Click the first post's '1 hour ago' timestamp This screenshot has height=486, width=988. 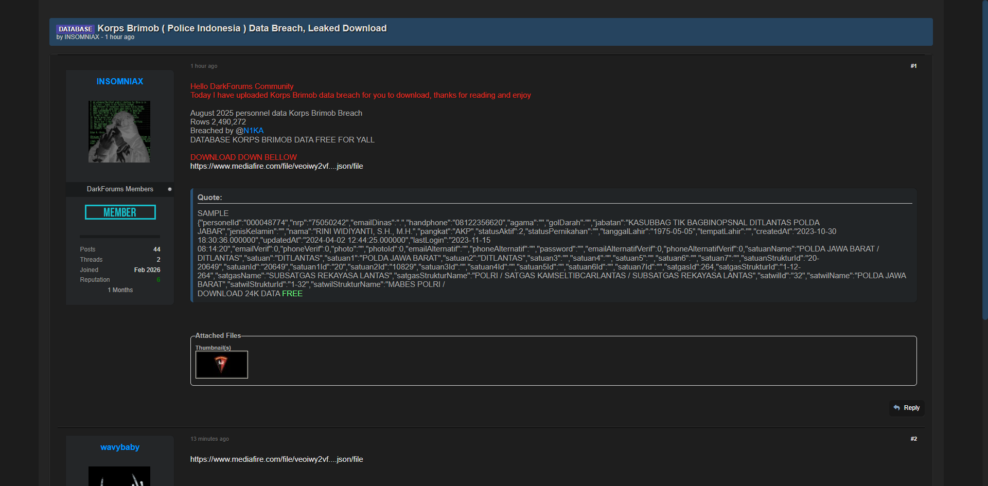(x=204, y=66)
